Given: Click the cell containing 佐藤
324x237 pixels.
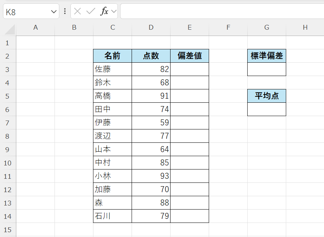Looking at the screenshot, I should tap(112, 69).
